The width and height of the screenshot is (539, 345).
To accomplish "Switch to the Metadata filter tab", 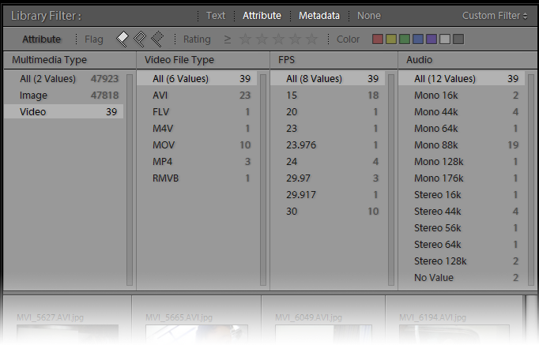I will pos(319,16).
